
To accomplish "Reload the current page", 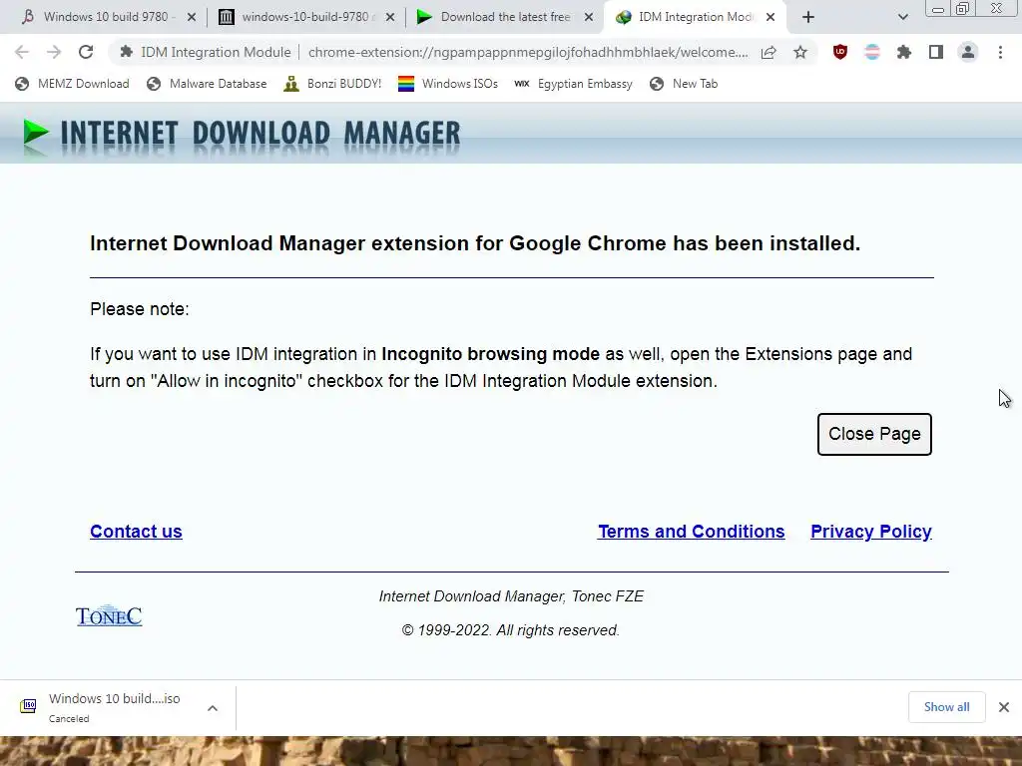I will tap(86, 52).
